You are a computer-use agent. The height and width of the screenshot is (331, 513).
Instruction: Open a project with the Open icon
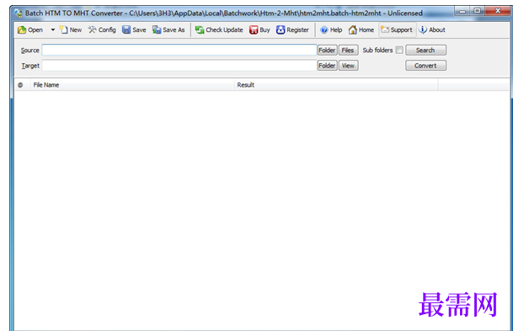(30, 29)
